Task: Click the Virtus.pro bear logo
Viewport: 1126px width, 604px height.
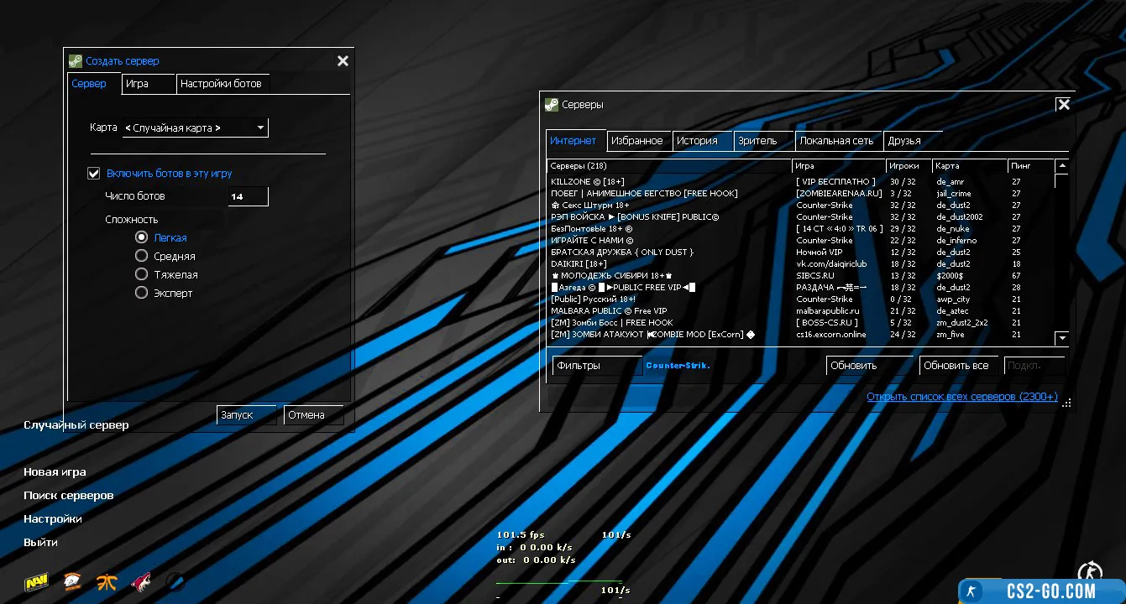Action: [72, 581]
